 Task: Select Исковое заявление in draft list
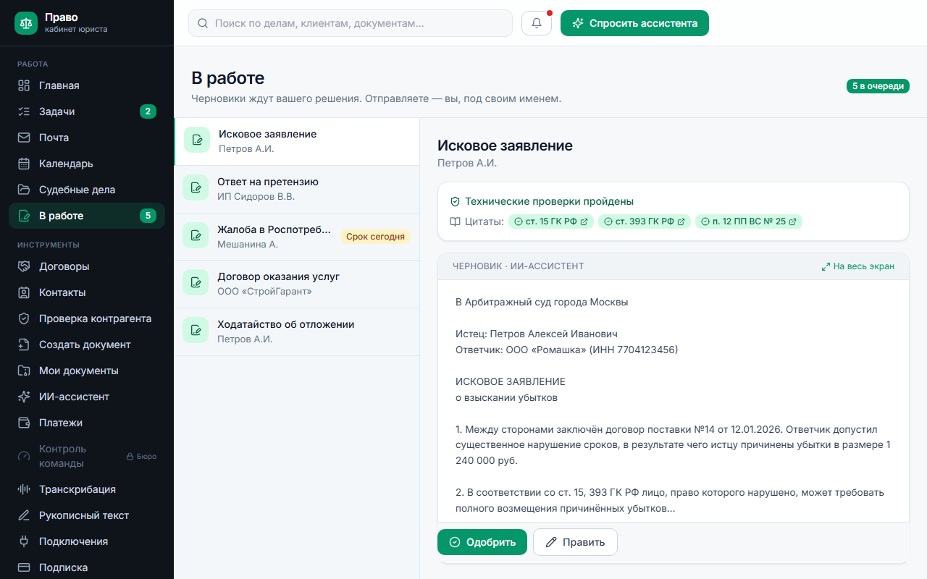point(297,141)
